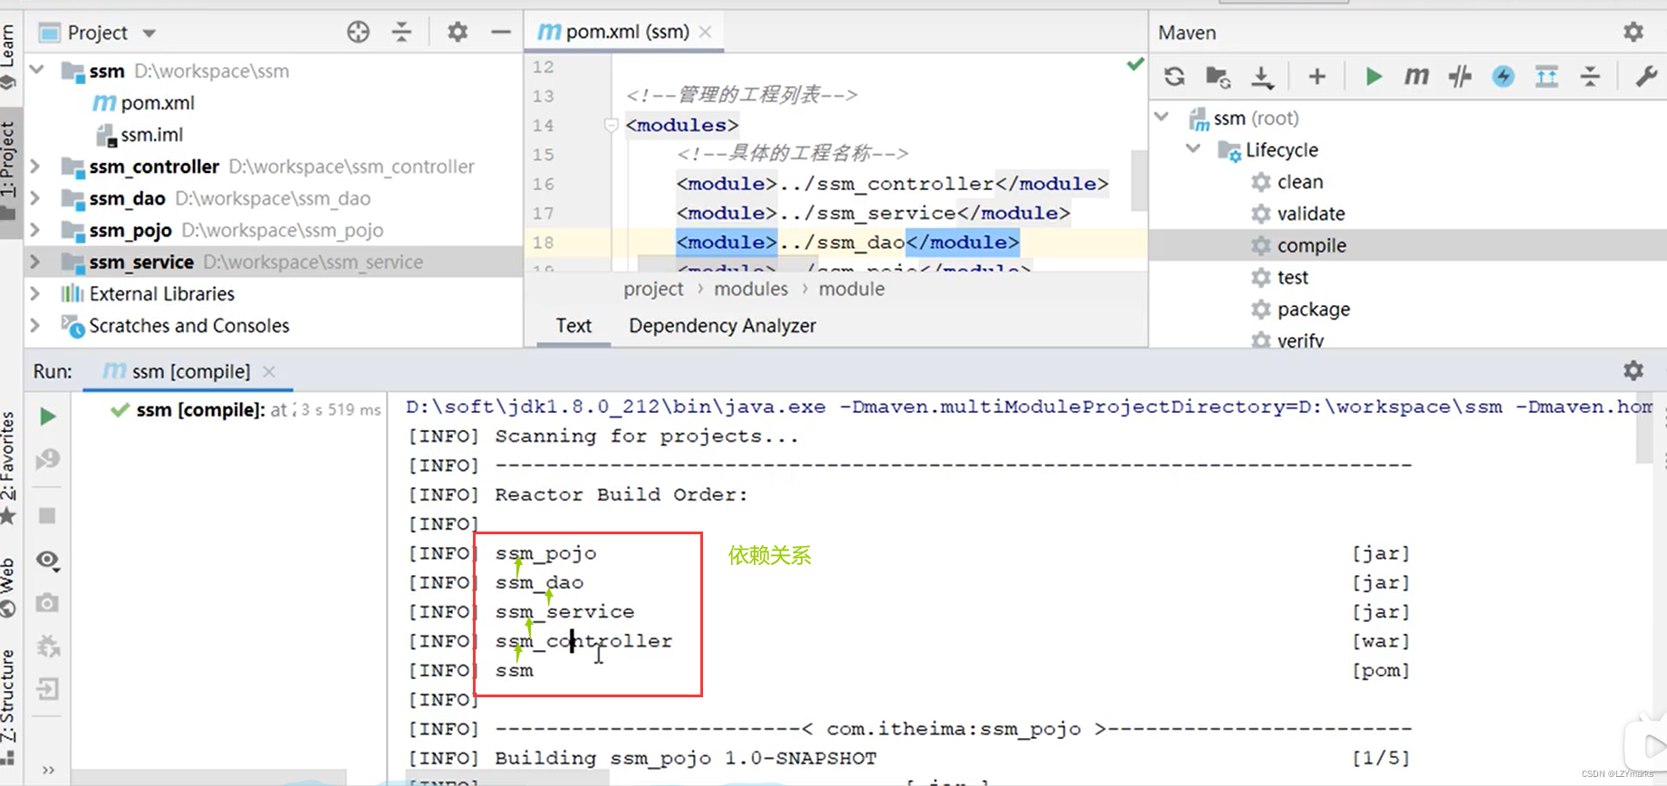Expand ssm_service module node
Image resolution: width=1667 pixels, height=786 pixels.
pos(35,262)
